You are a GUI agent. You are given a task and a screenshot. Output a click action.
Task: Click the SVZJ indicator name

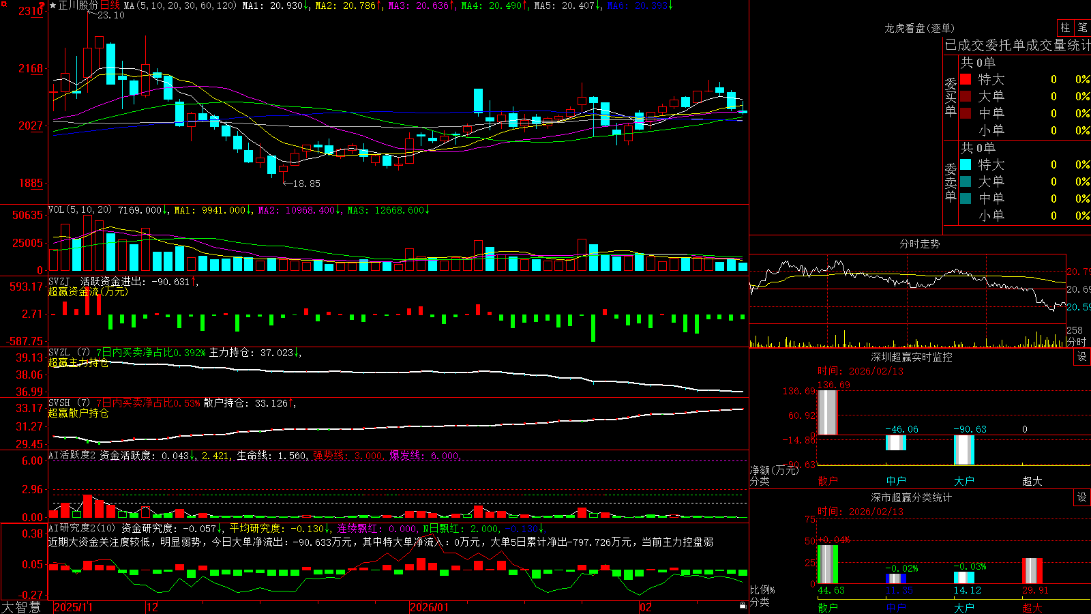tap(59, 281)
